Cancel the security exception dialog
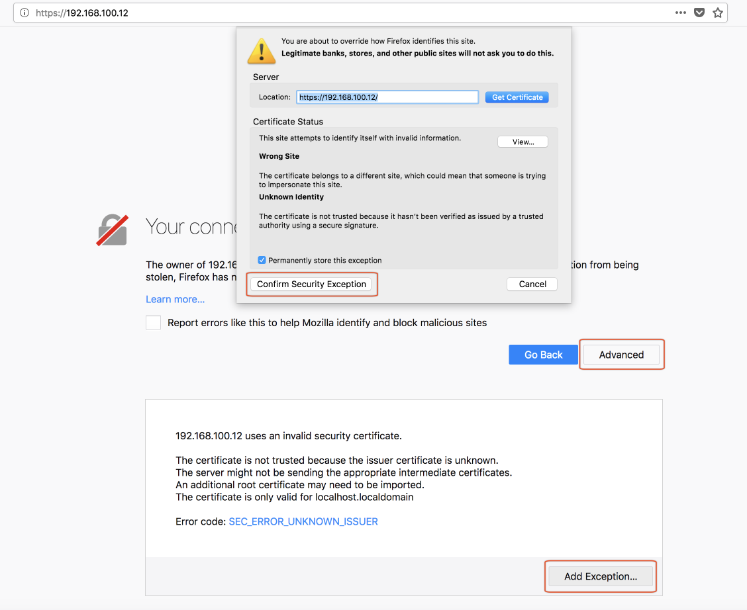The height and width of the screenshot is (610, 747). 532,284
